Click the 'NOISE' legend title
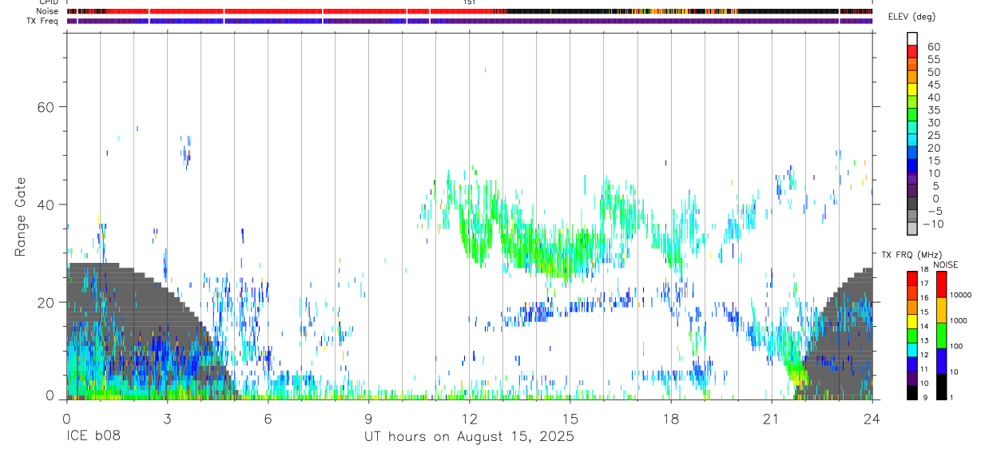The width and height of the screenshot is (981, 453). [946, 264]
